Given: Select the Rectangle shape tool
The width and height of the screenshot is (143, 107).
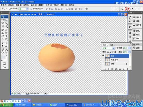Looking at the screenshot, I should pos(6,46).
